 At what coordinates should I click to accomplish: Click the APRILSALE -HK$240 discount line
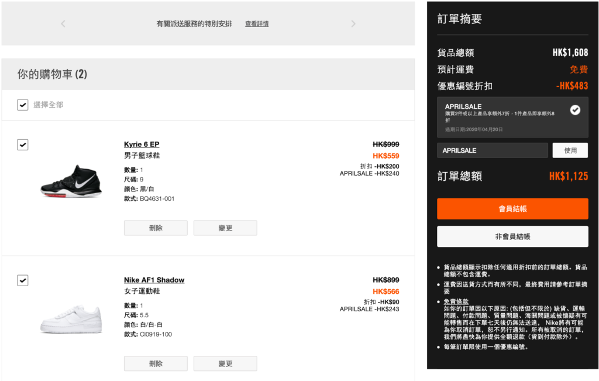(370, 173)
